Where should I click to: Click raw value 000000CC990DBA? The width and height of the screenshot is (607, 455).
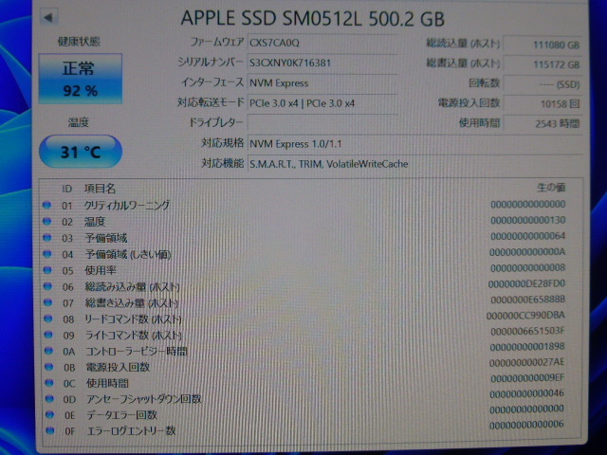click(x=525, y=316)
